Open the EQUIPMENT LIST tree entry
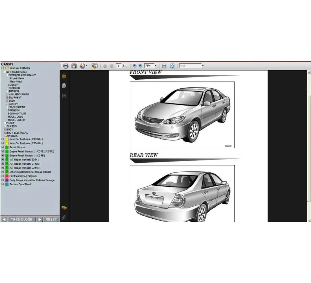Viewport: 311px width, 283px height. [x=17, y=113]
